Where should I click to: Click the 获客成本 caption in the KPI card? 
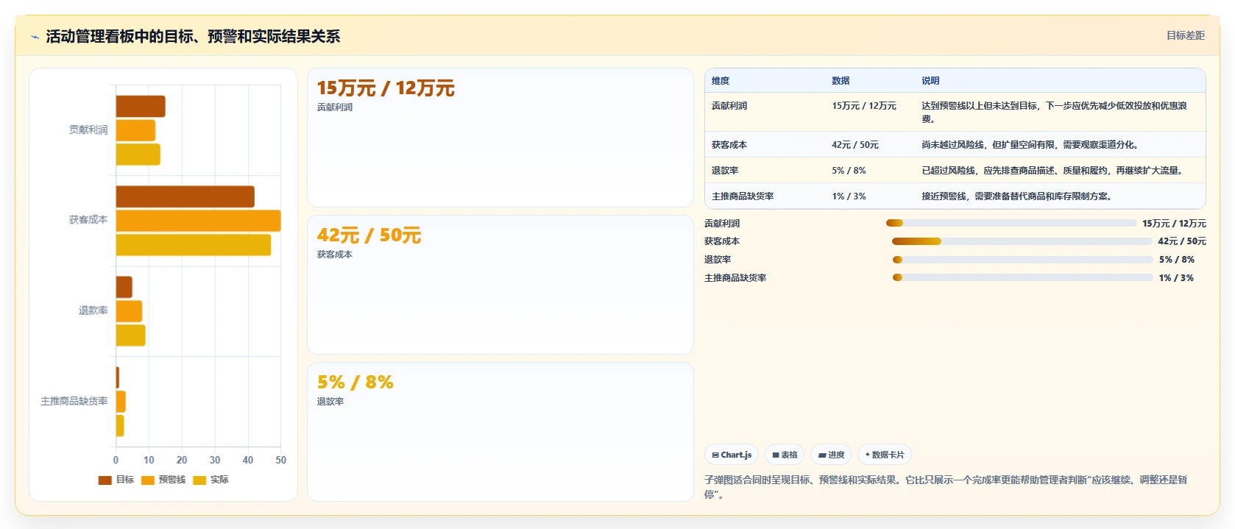point(335,255)
